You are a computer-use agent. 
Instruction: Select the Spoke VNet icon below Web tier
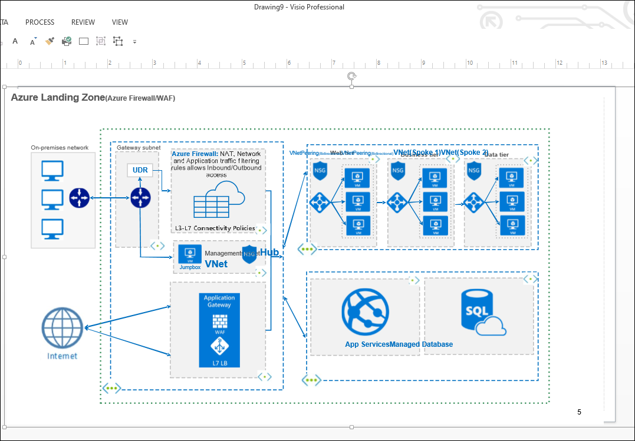[x=307, y=249]
